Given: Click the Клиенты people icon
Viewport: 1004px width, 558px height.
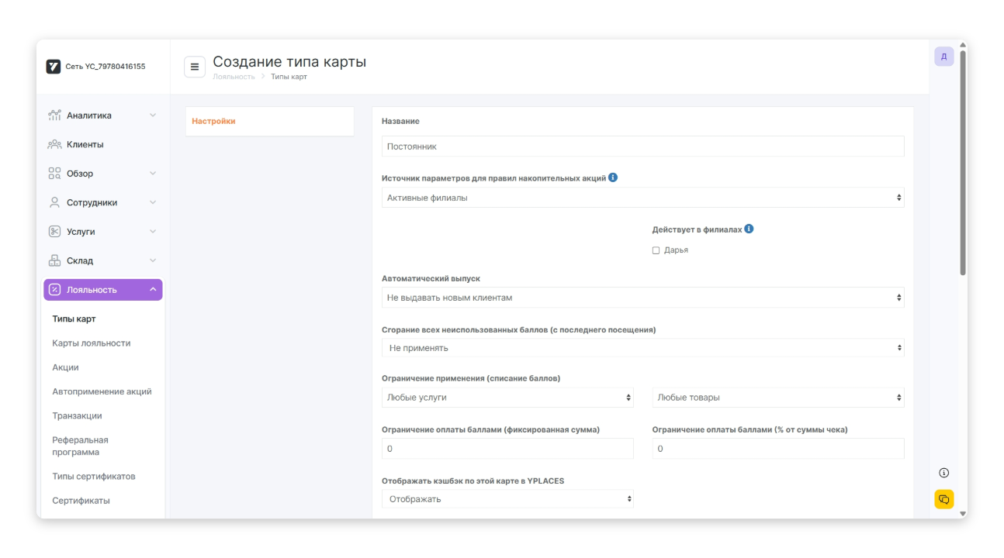Looking at the screenshot, I should pos(54,144).
